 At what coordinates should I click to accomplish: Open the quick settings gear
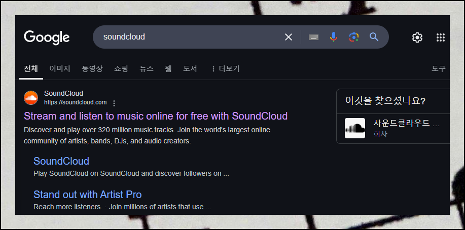[417, 37]
